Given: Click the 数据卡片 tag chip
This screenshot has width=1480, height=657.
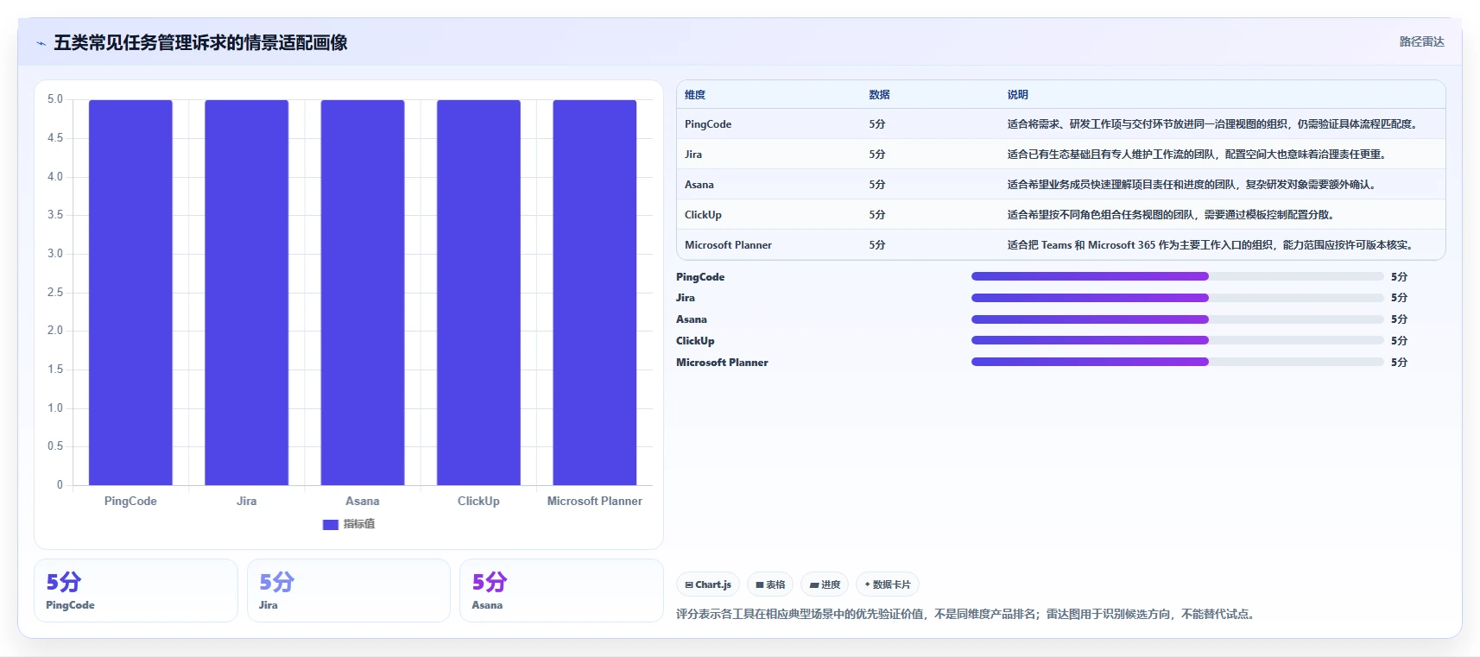Looking at the screenshot, I should (x=888, y=584).
